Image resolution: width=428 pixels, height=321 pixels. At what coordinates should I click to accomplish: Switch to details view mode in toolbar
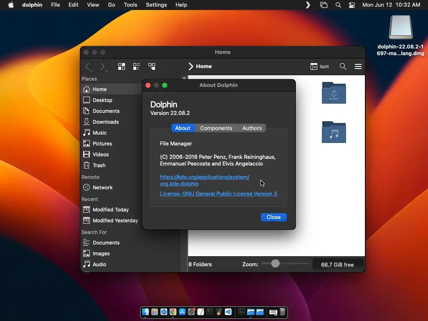click(152, 66)
